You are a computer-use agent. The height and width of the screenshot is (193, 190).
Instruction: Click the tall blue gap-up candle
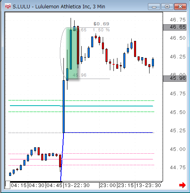pos(63,106)
